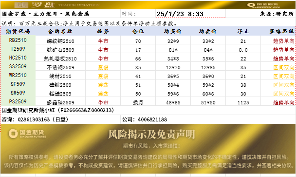296x177 pixels.
Task: Click the 合约名称 column header
Action: pyautogui.click(x=60, y=31)
